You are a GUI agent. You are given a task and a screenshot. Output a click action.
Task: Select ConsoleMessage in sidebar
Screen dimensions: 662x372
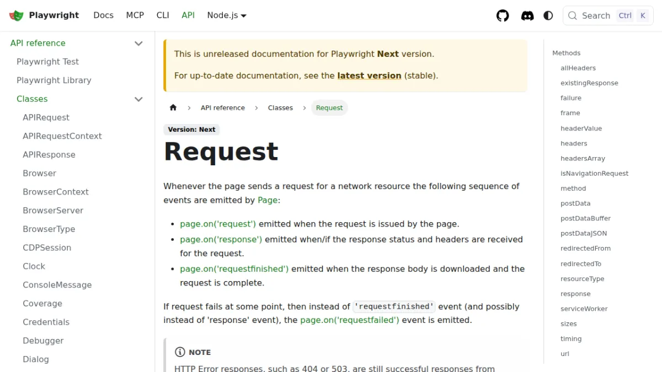click(57, 285)
